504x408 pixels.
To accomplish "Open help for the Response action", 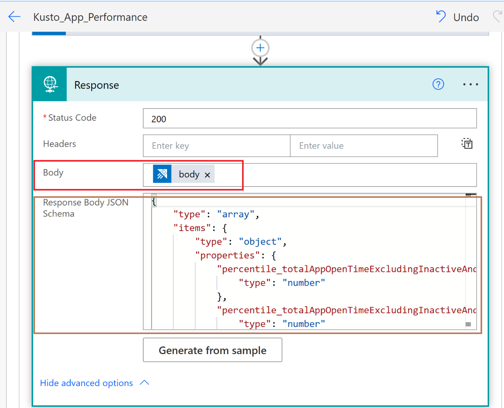I will point(438,84).
